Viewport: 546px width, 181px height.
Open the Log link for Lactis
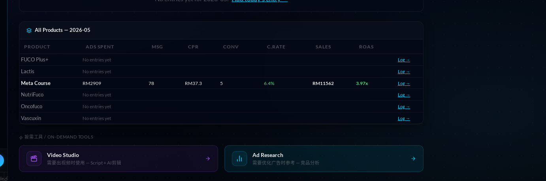tap(404, 72)
